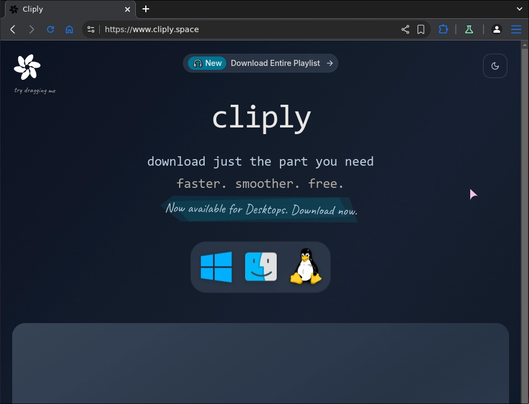The height and width of the screenshot is (404, 529).
Task: Open the browser extensions puzzle icon
Action: (443, 29)
